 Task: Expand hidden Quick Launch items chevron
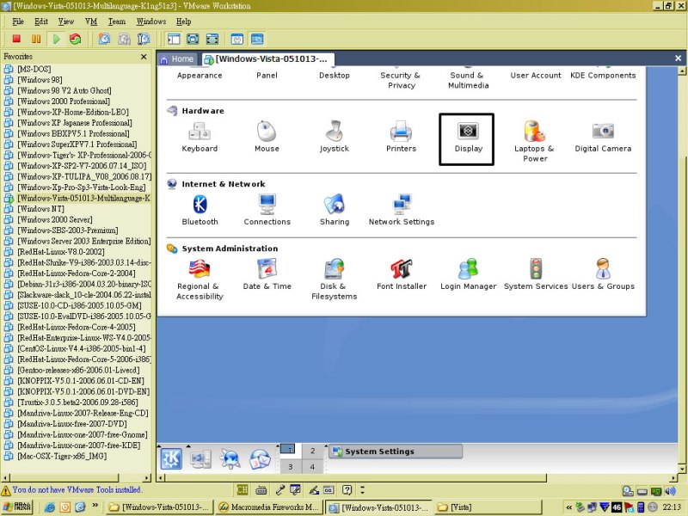coord(95,506)
